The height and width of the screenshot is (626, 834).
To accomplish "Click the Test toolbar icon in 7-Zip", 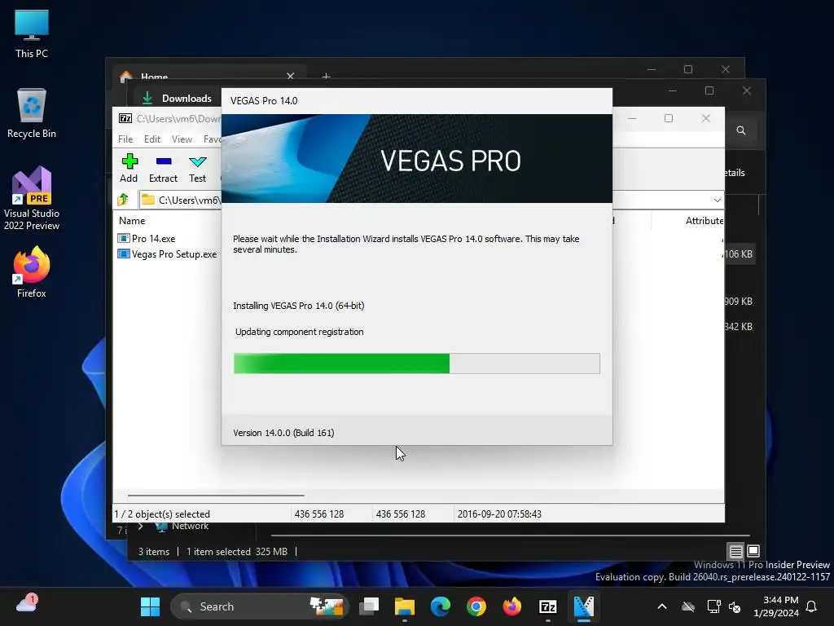I will 197,168.
